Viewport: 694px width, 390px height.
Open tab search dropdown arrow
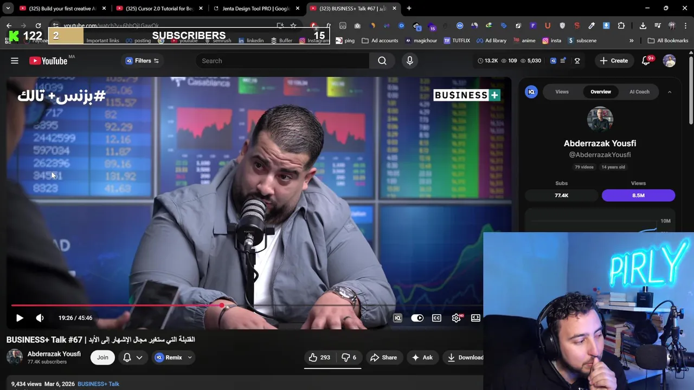pyautogui.click(x=8, y=8)
